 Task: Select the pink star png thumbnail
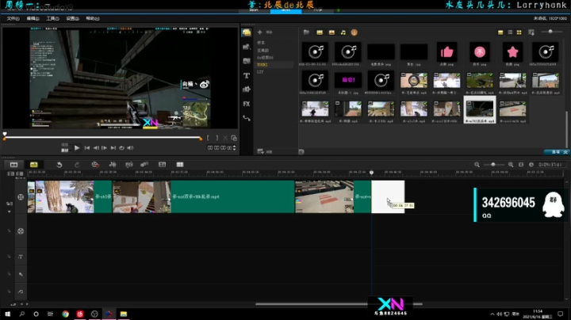pos(512,53)
